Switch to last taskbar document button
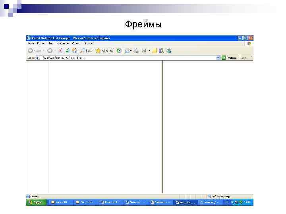The height and width of the screenshot is (214, 286). click(x=210, y=202)
